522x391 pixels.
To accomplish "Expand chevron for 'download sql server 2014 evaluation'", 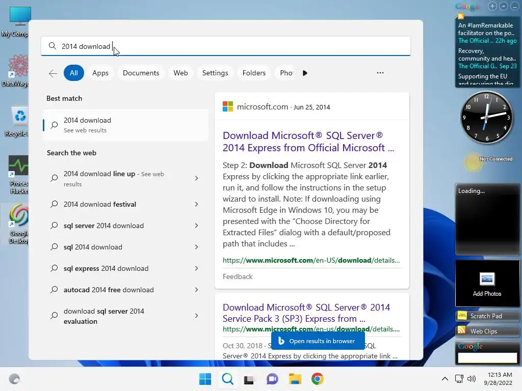I will tap(196, 316).
